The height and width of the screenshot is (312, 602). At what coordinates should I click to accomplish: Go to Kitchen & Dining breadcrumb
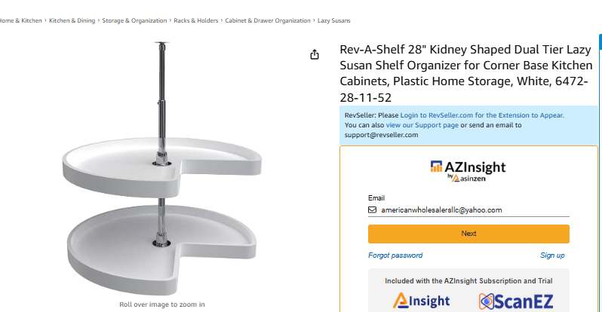(72, 20)
